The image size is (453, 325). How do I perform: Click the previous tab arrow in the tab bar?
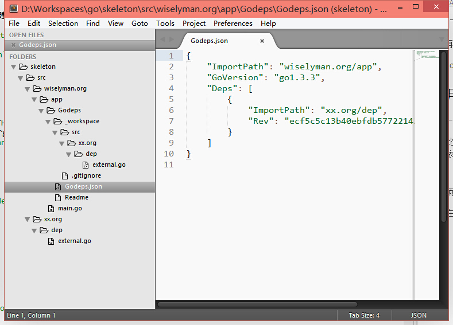click(x=162, y=39)
